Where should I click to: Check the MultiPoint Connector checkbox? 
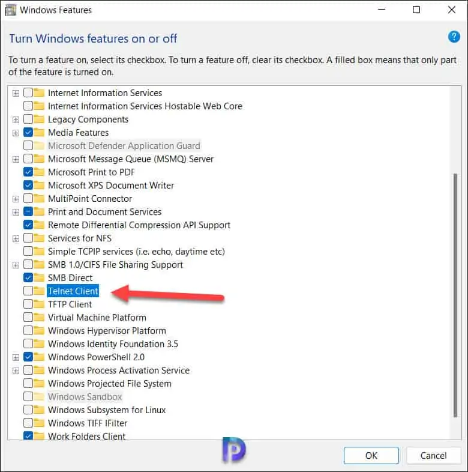click(x=28, y=198)
